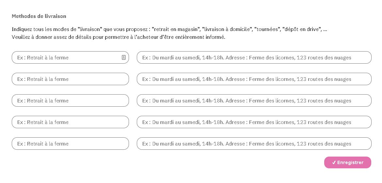This screenshot has width=382, height=183.
Task: Click the "Indiquez tous les modes" text
Action: (x=39, y=29)
